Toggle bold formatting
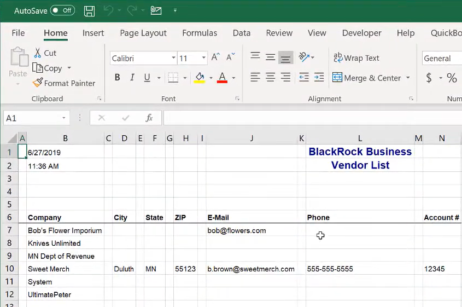Image resolution: width=462 pixels, height=307 pixels. [117, 78]
